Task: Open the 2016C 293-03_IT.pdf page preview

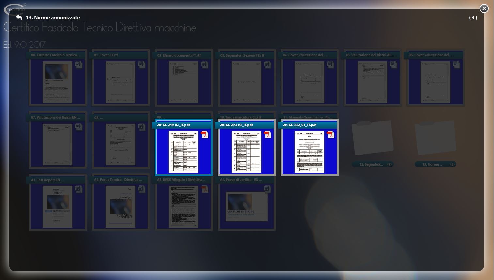Action: coord(246,152)
